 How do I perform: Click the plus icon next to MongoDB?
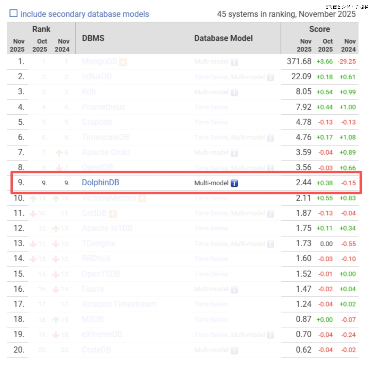[123, 62]
